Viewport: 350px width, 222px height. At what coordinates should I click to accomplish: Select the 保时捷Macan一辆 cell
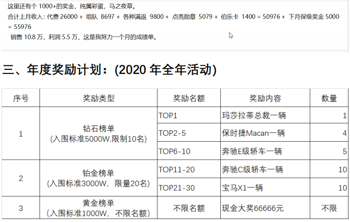tap(265, 133)
